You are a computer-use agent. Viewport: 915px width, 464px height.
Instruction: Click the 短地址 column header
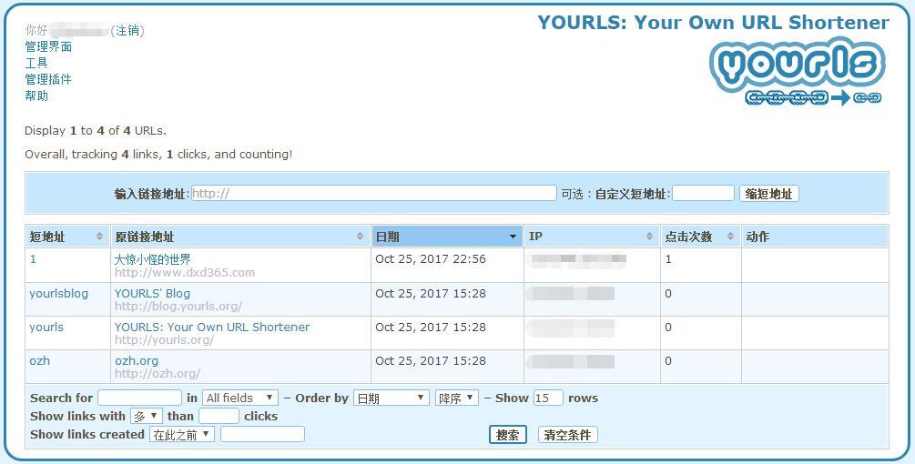[67, 237]
